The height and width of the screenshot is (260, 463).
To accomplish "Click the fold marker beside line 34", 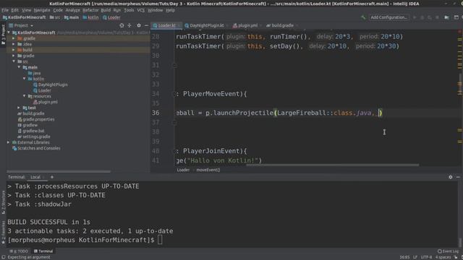I will [174, 94].
